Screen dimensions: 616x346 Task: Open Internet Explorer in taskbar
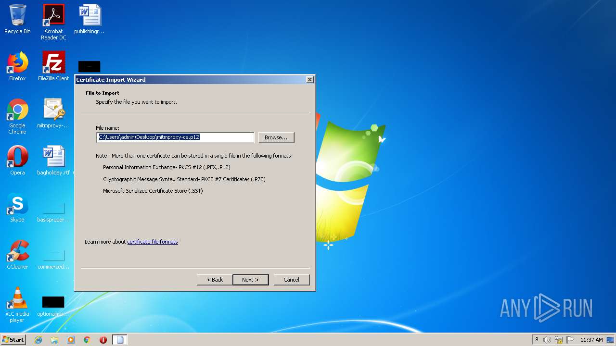(38, 340)
